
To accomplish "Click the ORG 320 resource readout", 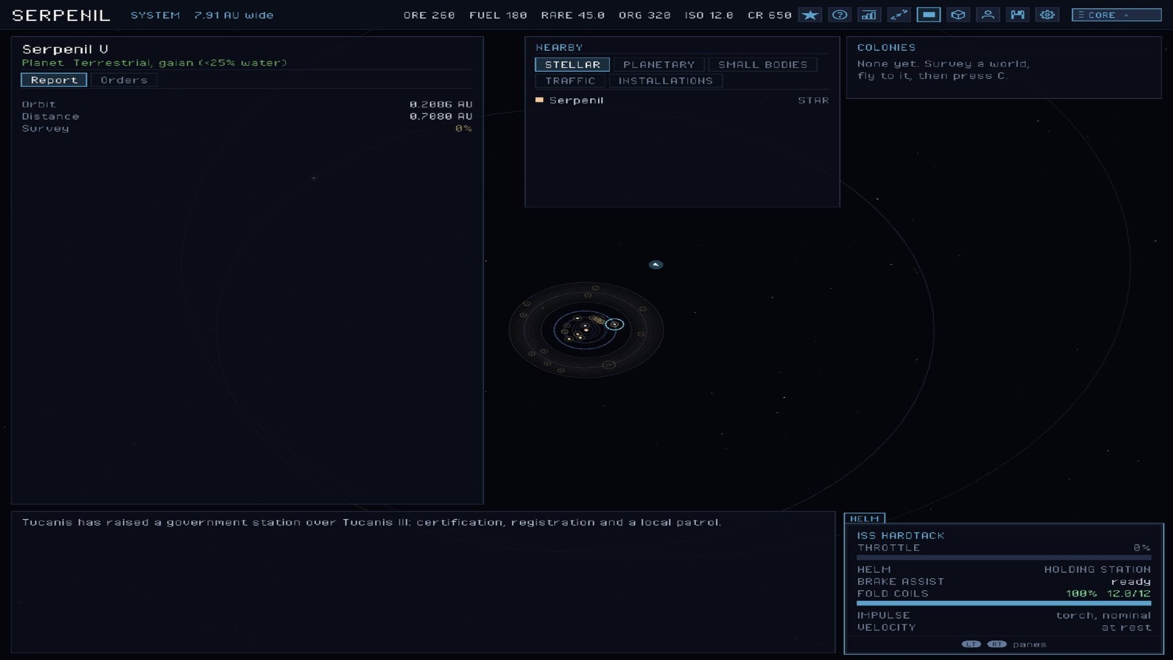I will [x=644, y=15].
